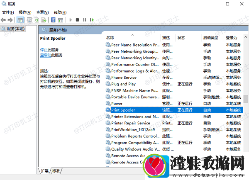Select the Program Compatibility A... service
249x180 pixels.
click(135, 143)
